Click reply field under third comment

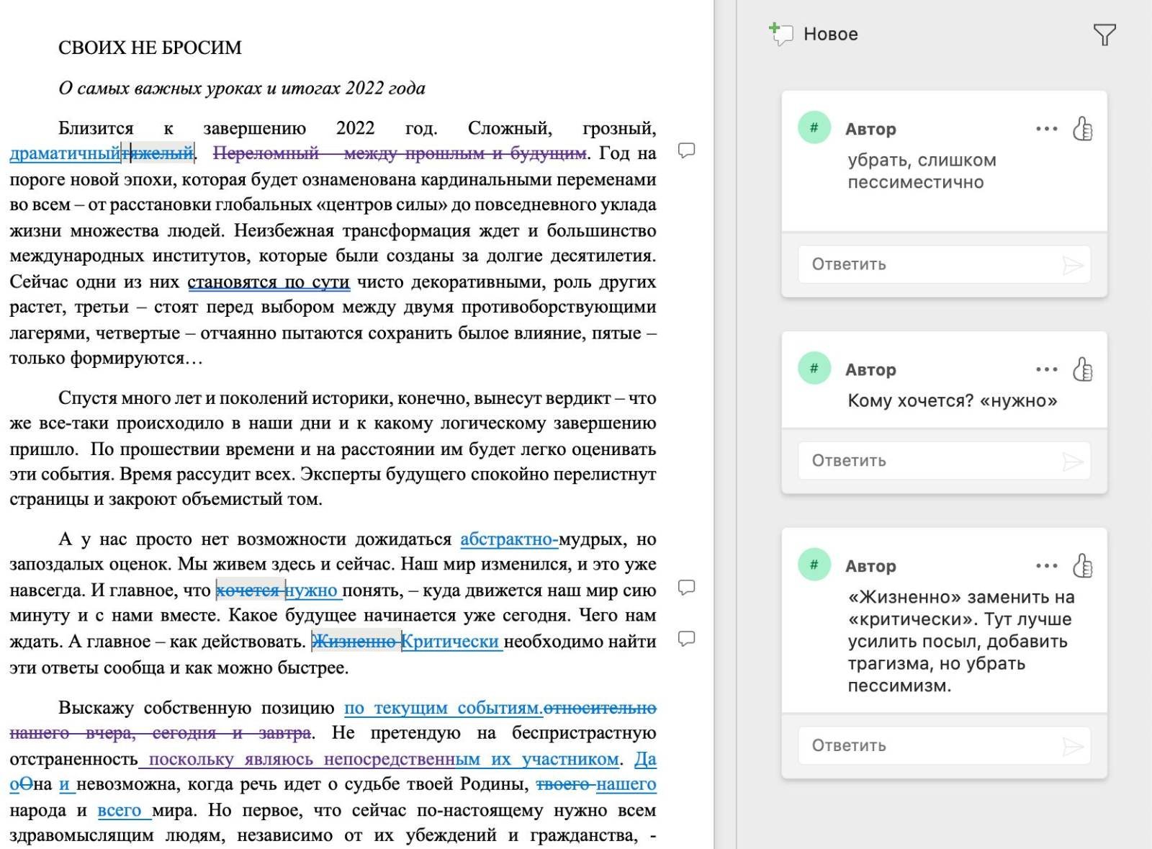[x=929, y=745]
